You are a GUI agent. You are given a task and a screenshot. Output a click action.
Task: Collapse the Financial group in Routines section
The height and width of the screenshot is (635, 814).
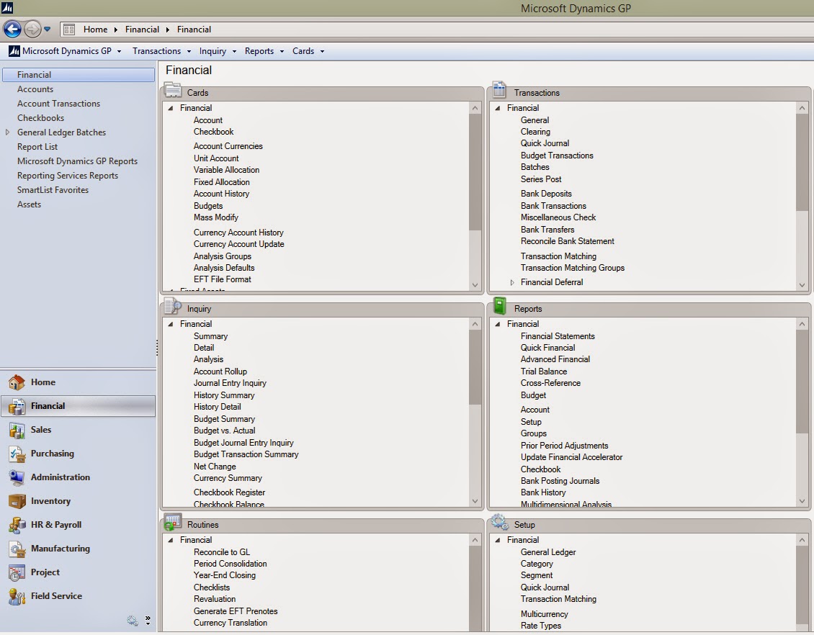pyautogui.click(x=170, y=540)
